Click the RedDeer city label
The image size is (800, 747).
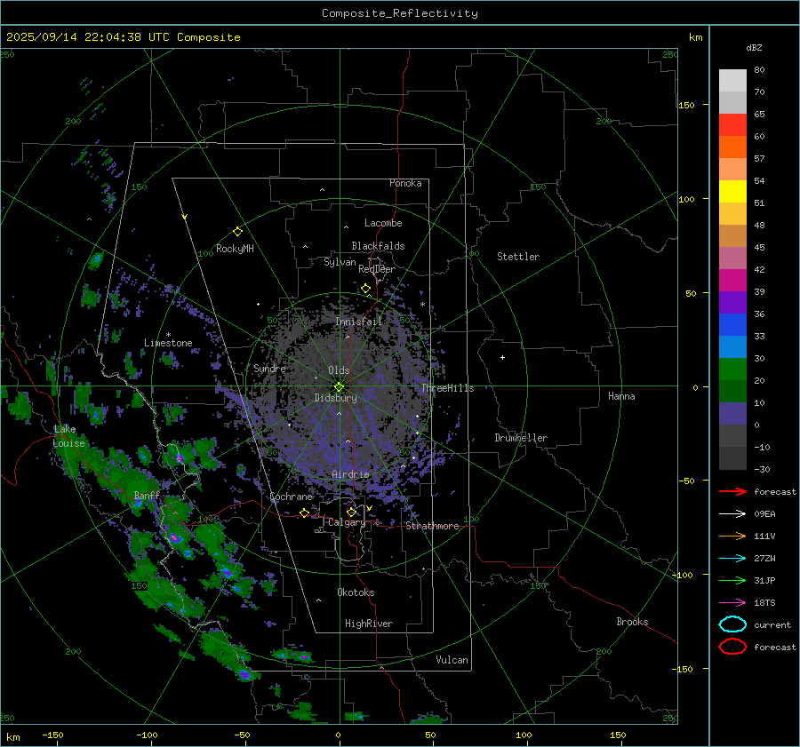pos(377,269)
